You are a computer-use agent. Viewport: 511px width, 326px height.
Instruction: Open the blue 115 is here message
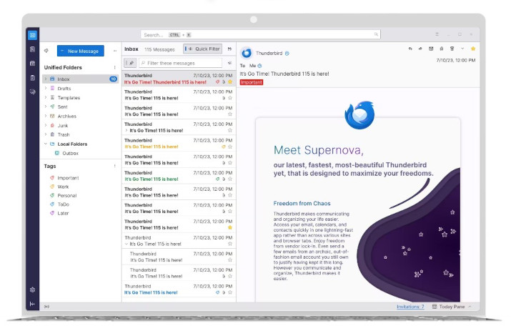179,289
